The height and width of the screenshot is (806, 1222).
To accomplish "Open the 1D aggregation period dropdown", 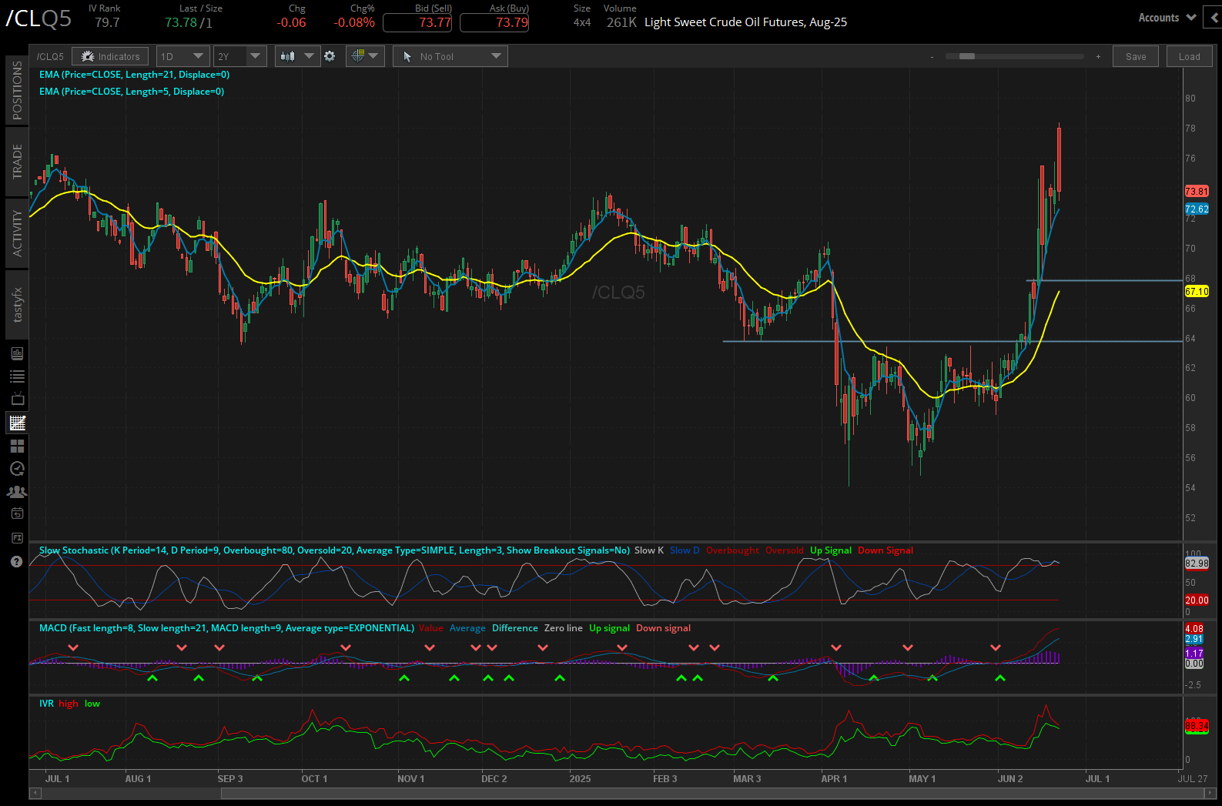I will tap(182, 56).
